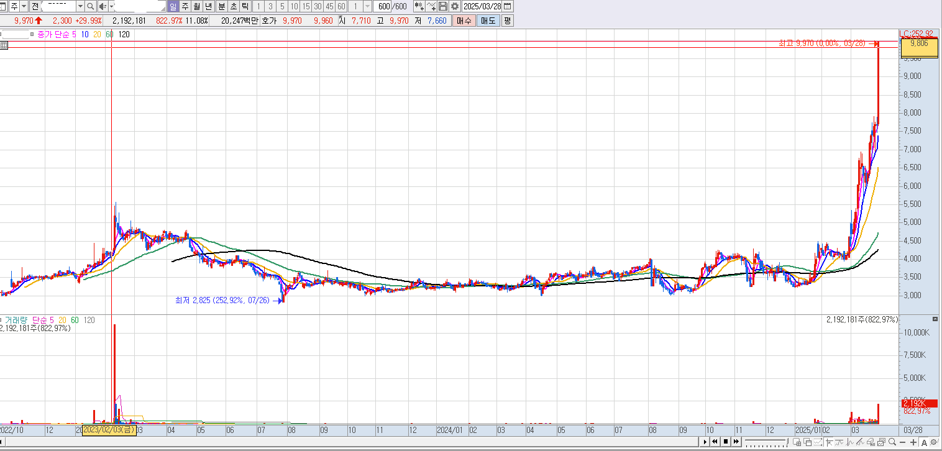942x451 pixels.
Task: Select the yearly (년) chart period
Action: [x=208, y=6]
